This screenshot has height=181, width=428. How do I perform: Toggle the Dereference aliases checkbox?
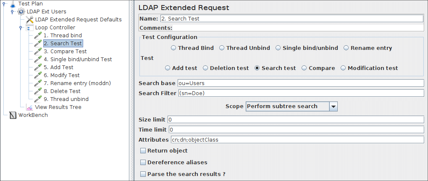[x=143, y=163]
